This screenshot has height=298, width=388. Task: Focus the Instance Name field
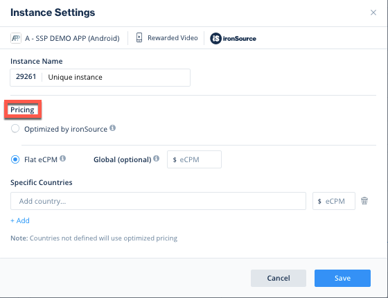pyautogui.click(x=100, y=78)
